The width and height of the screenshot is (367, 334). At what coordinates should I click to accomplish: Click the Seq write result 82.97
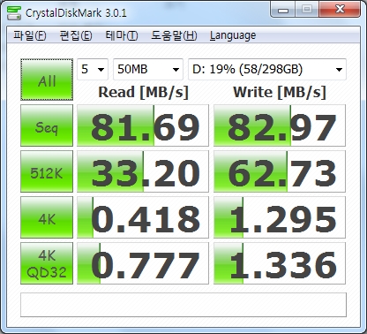[x=280, y=125]
